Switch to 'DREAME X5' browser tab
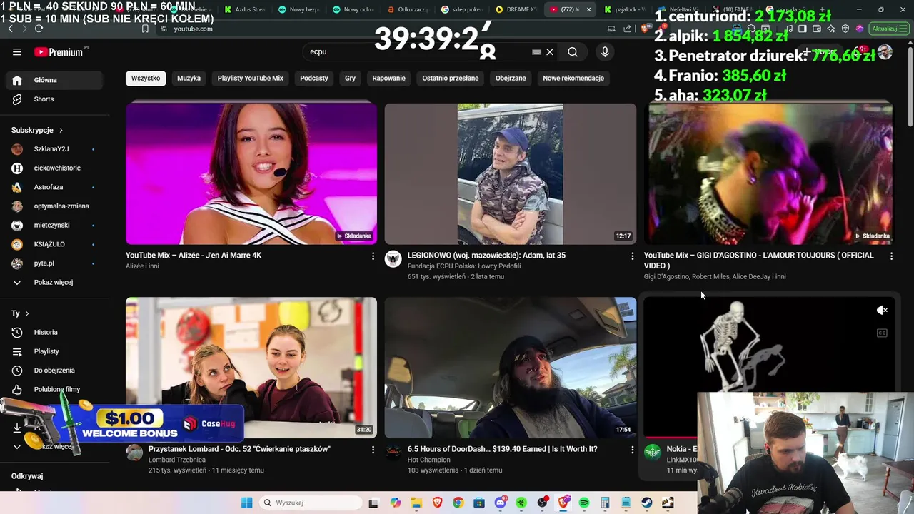Viewport: 914px width, 514px height. (x=516, y=10)
